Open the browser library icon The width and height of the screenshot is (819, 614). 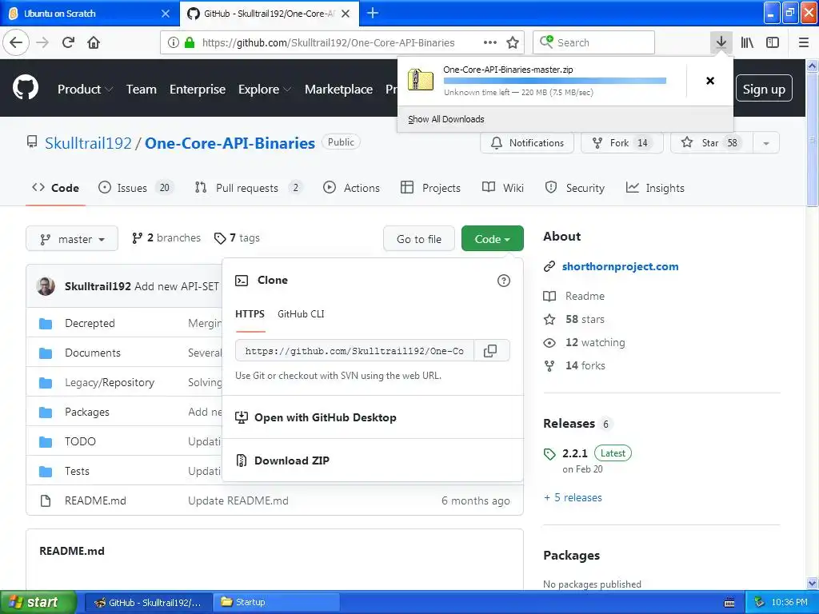click(x=747, y=42)
